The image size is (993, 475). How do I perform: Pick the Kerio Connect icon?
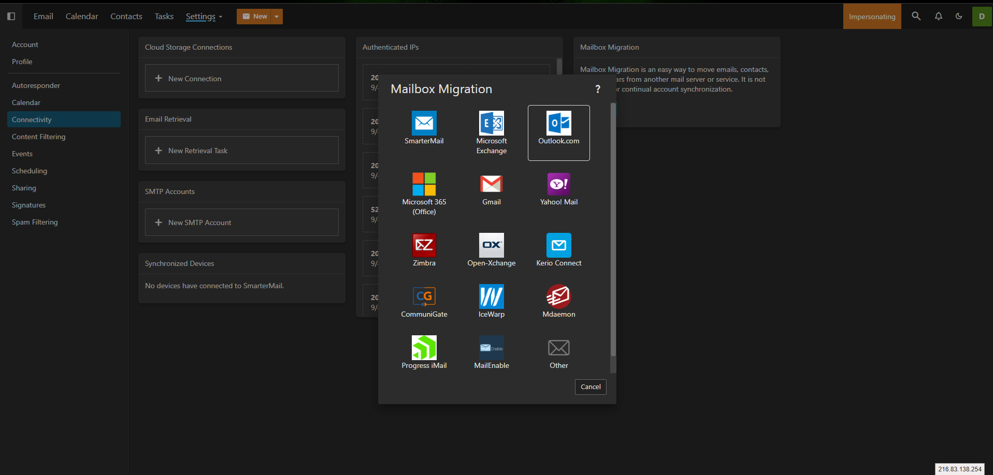click(x=558, y=250)
